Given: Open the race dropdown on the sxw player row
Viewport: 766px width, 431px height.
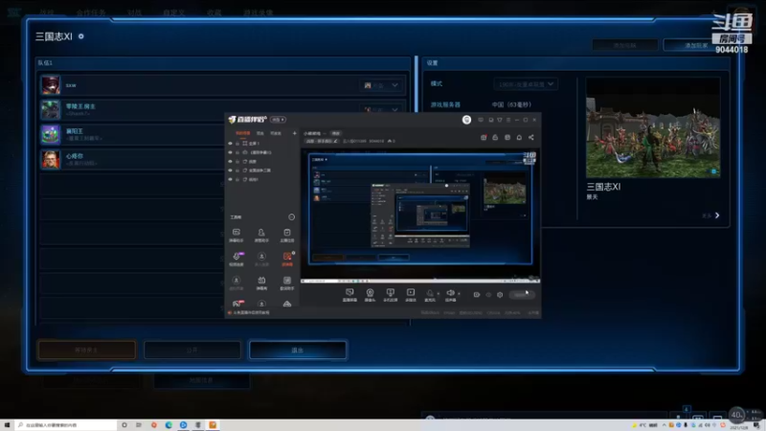Looking at the screenshot, I should (381, 85).
